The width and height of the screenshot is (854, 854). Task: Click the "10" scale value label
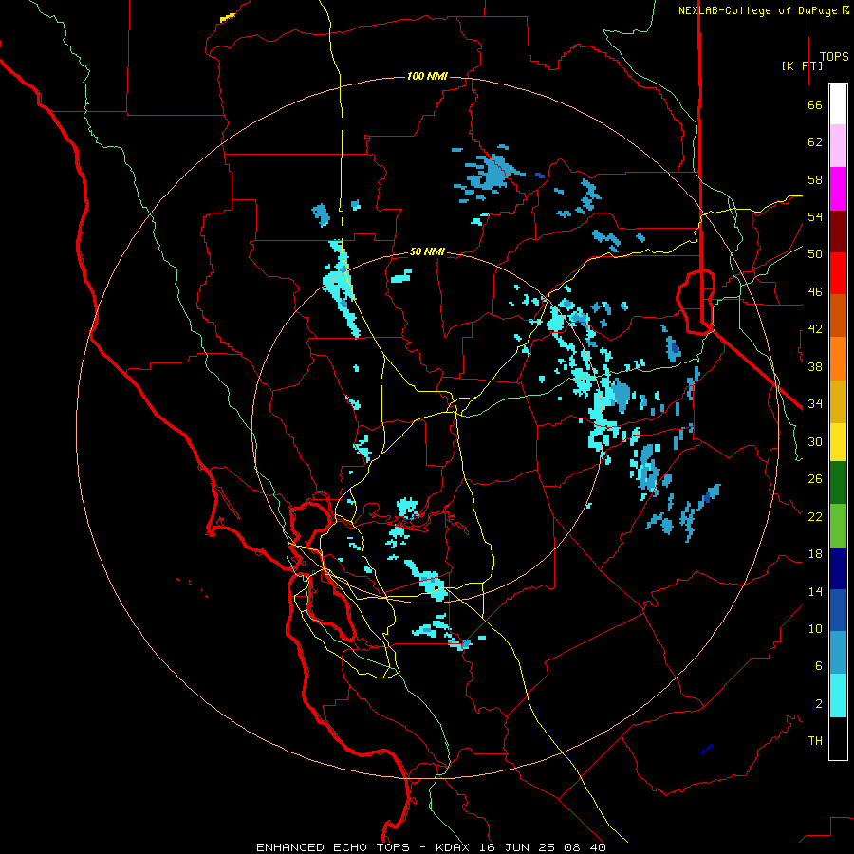(815, 628)
